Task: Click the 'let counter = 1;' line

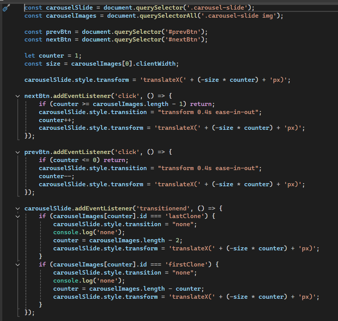Action: tap(53, 56)
